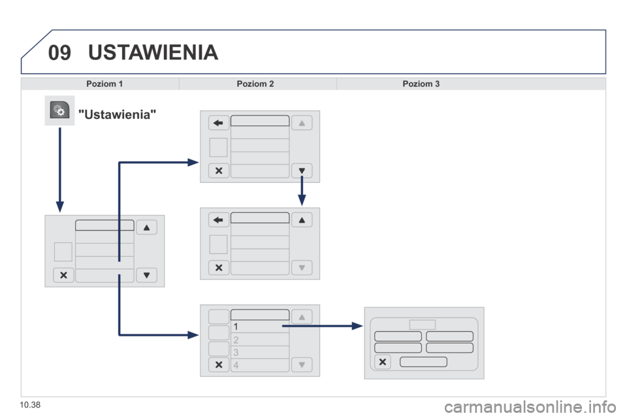Click the upper-left button in the Poziom 3 dialog
627x418 pixels.
(x=398, y=336)
